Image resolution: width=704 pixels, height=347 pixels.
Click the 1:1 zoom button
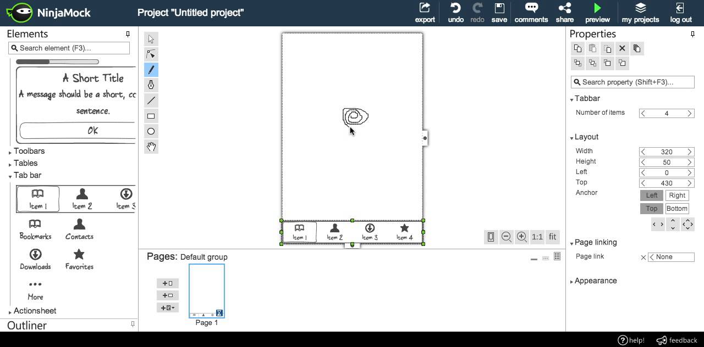click(x=537, y=237)
